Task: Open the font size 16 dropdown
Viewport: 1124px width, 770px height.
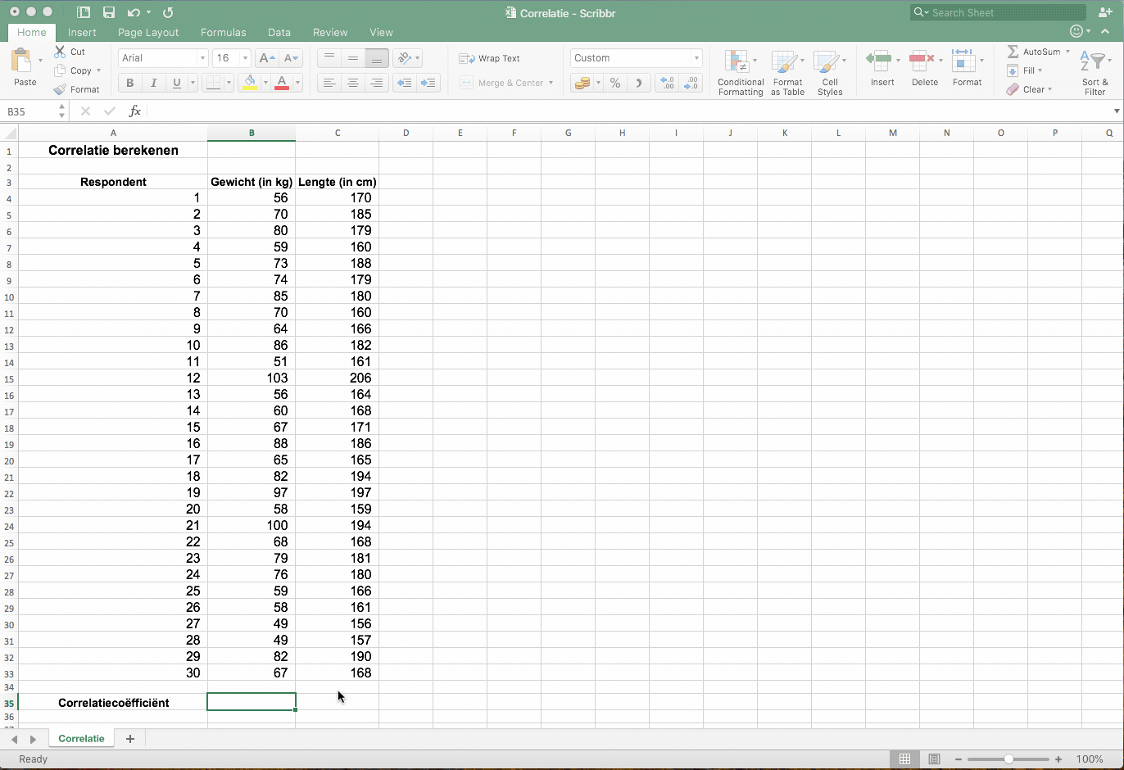Action: click(245, 58)
